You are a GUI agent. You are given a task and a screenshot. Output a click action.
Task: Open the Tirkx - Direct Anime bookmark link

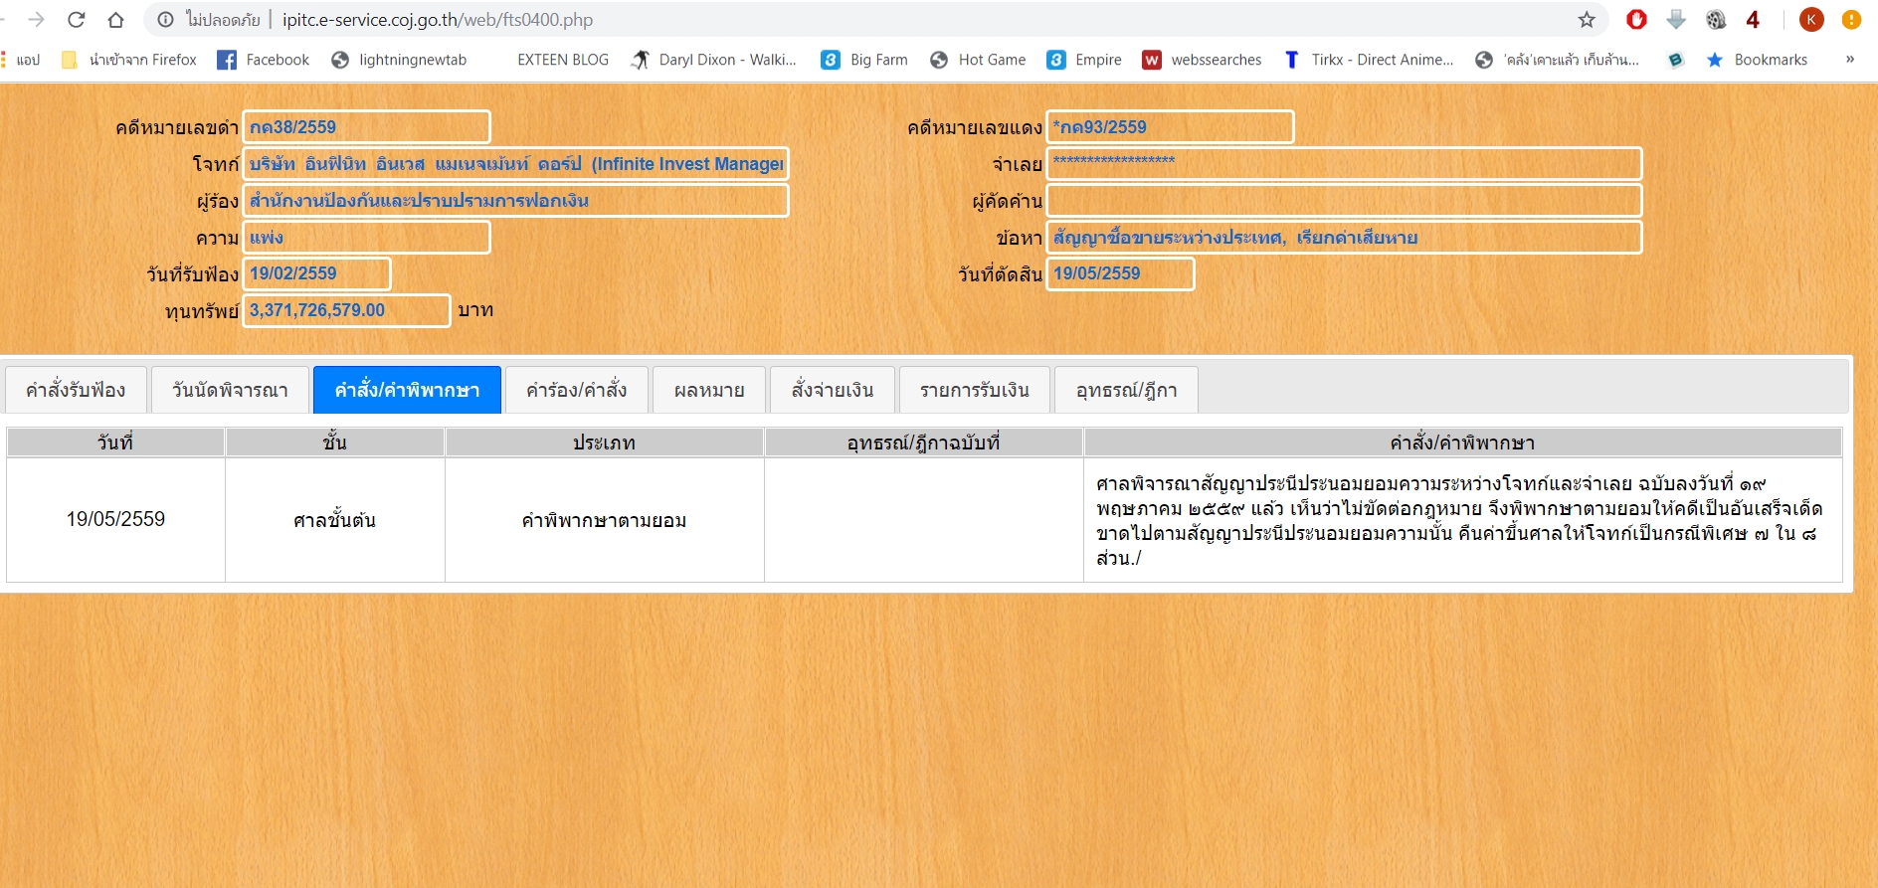[x=1369, y=60]
